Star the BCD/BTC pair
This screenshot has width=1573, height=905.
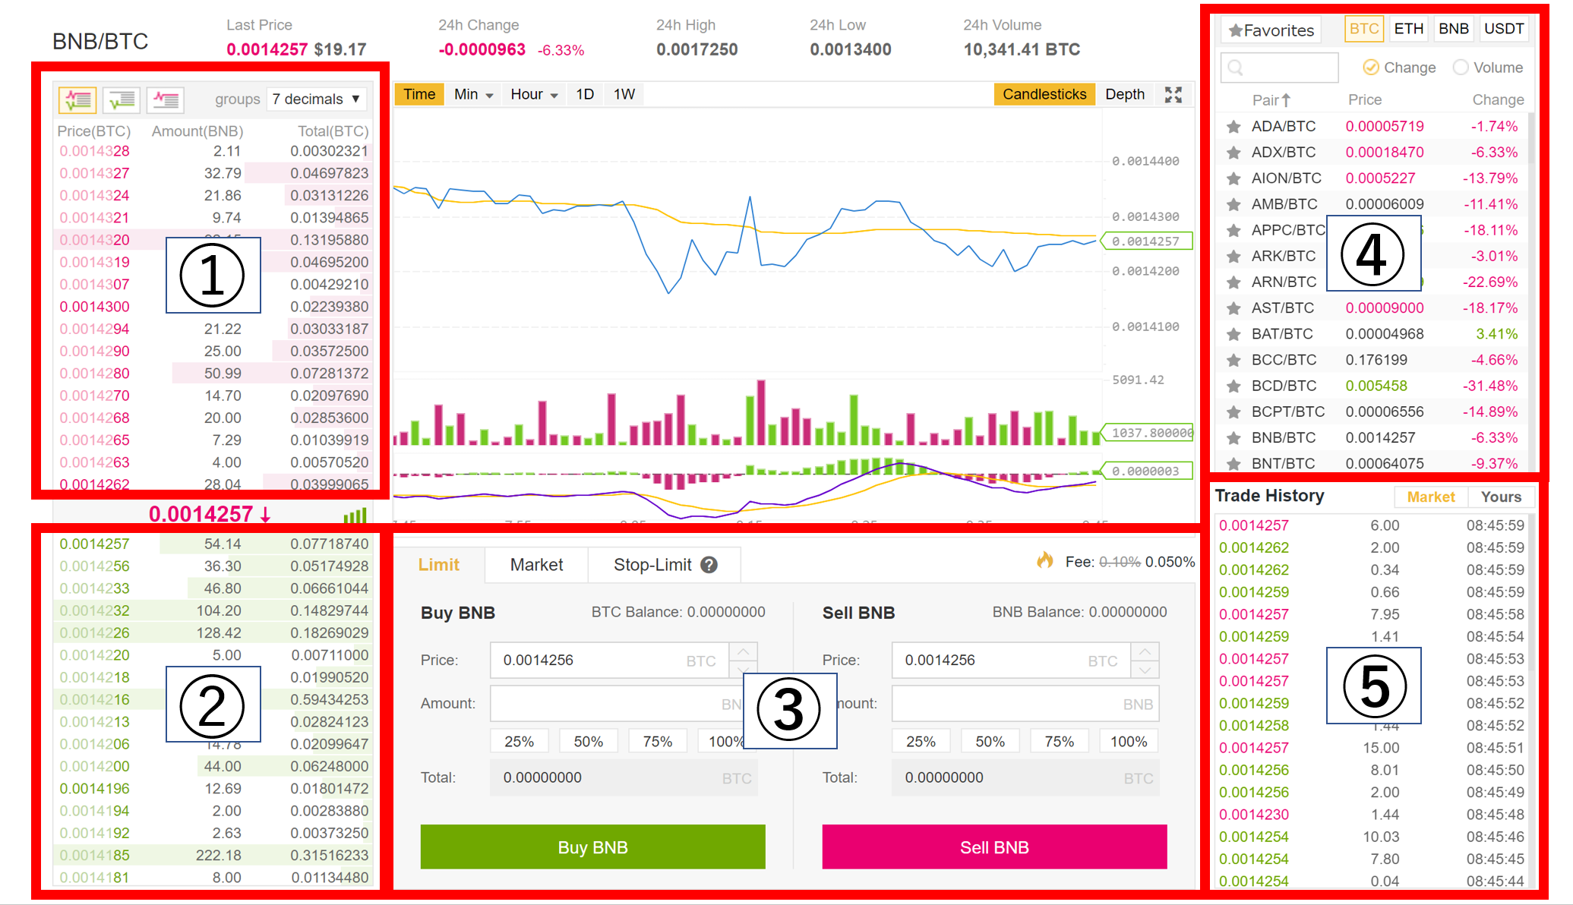[1234, 386]
